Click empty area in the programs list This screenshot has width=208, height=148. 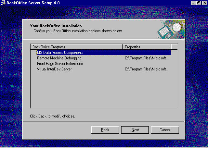click(x=104, y=91)
